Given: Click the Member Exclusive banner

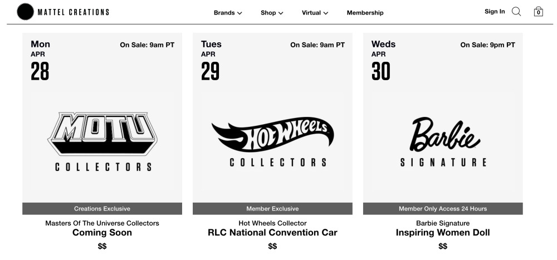Looking at the screenshot, I should pyautogui.click(x=273, y=208).
